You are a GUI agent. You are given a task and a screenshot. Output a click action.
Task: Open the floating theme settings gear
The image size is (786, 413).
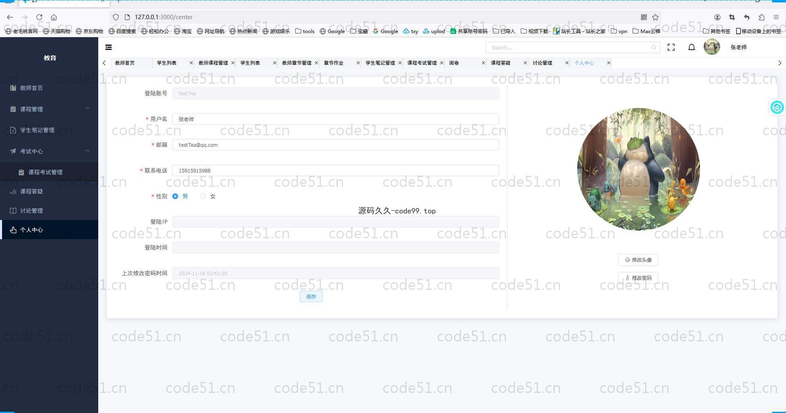(777, 107)
